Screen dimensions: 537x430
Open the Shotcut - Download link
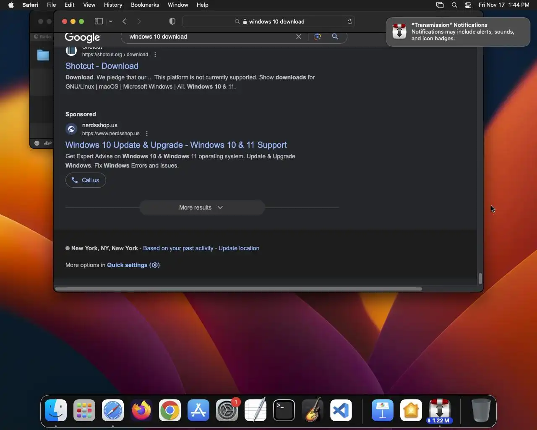click(102, 66)
